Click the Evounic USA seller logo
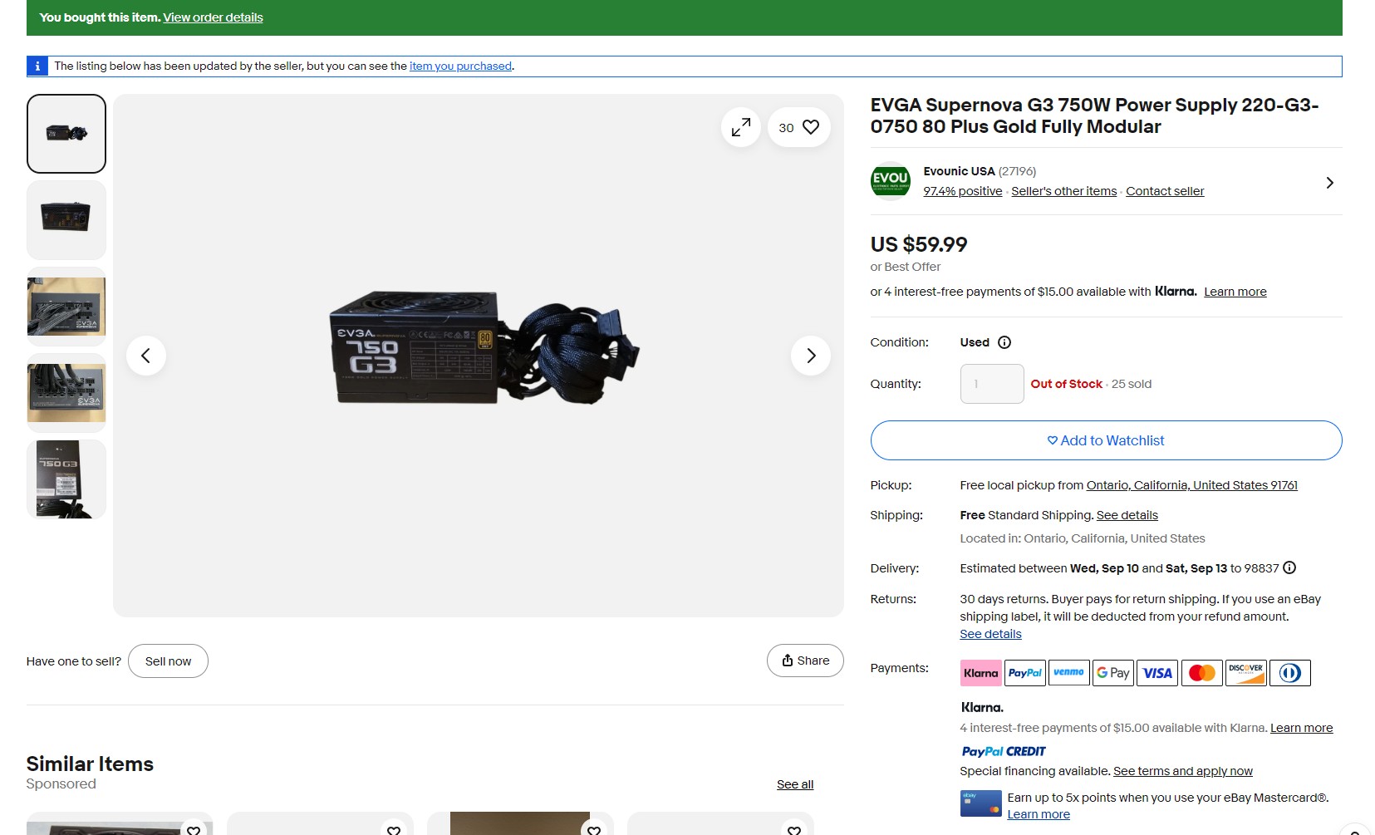The height and width of the screenshot is (835, 1375). click(x=890, y=182)
